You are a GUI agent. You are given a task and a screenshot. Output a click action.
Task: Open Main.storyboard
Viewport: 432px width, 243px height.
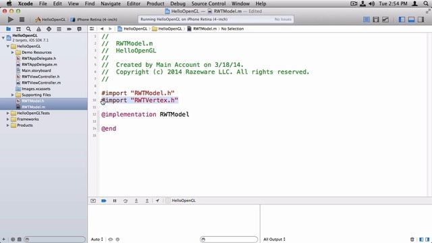coord(36,70)
